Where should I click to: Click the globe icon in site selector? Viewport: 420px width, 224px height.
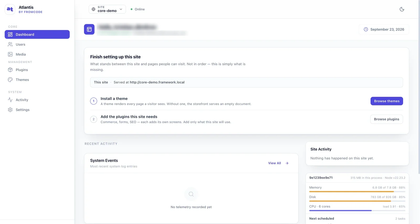93,9
